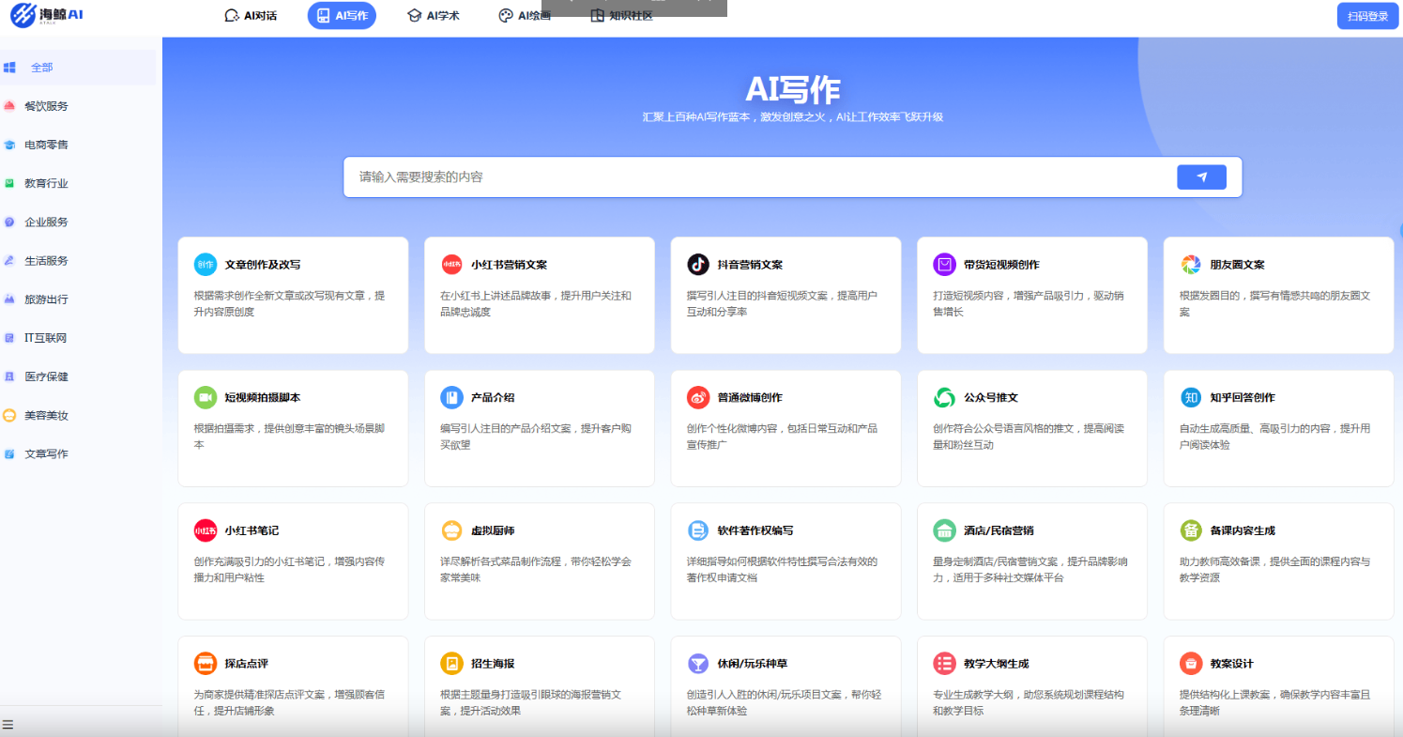
Task: Select the 普通微博创作 icon
Action: tap(698, 397)
